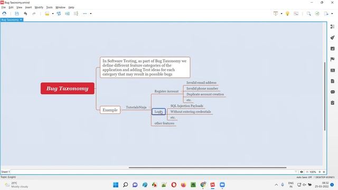Open the Opera browser from taskbar
338x190 pixels.
click(174, 185)
